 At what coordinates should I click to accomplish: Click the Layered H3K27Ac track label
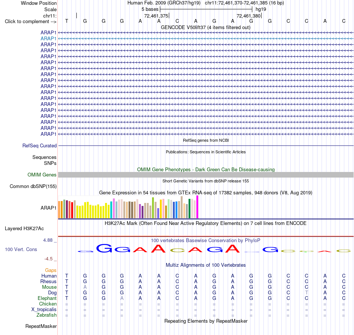pos(24,229)
